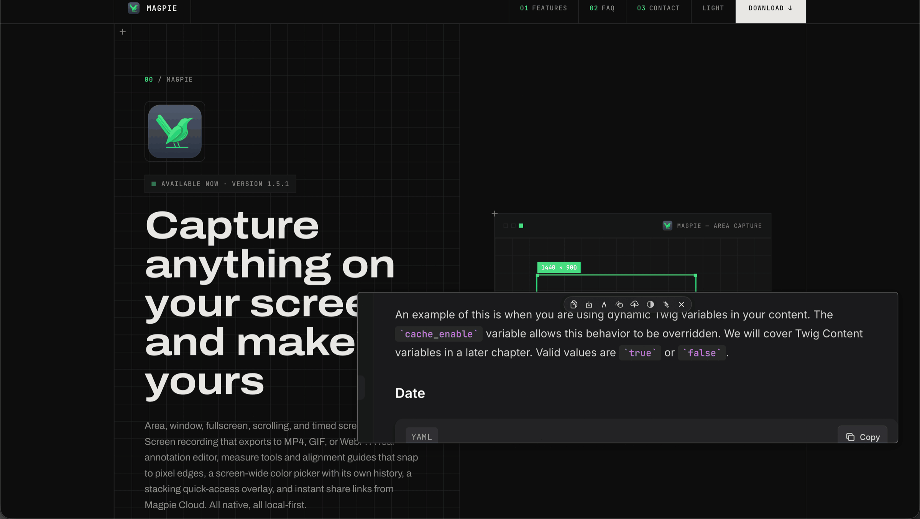920x519 pixels.
Task: Click the `cache_enable` inline code
Action: (x=439, y=334)
